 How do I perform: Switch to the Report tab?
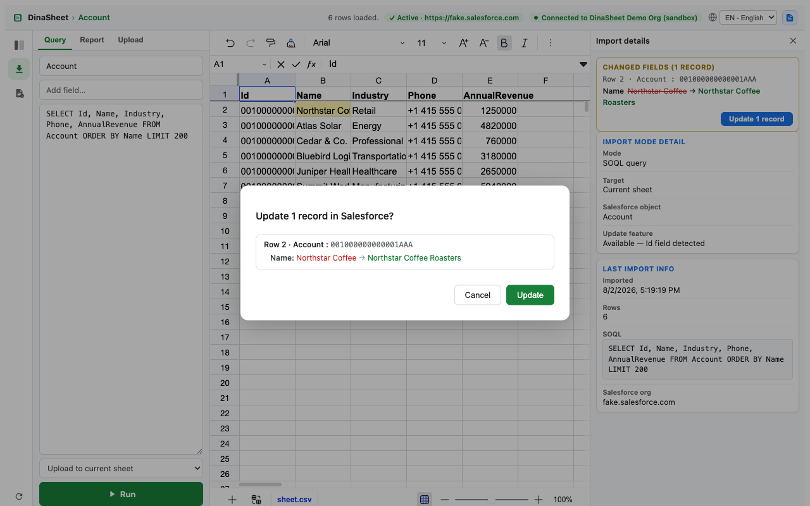[x=92, y=40]
